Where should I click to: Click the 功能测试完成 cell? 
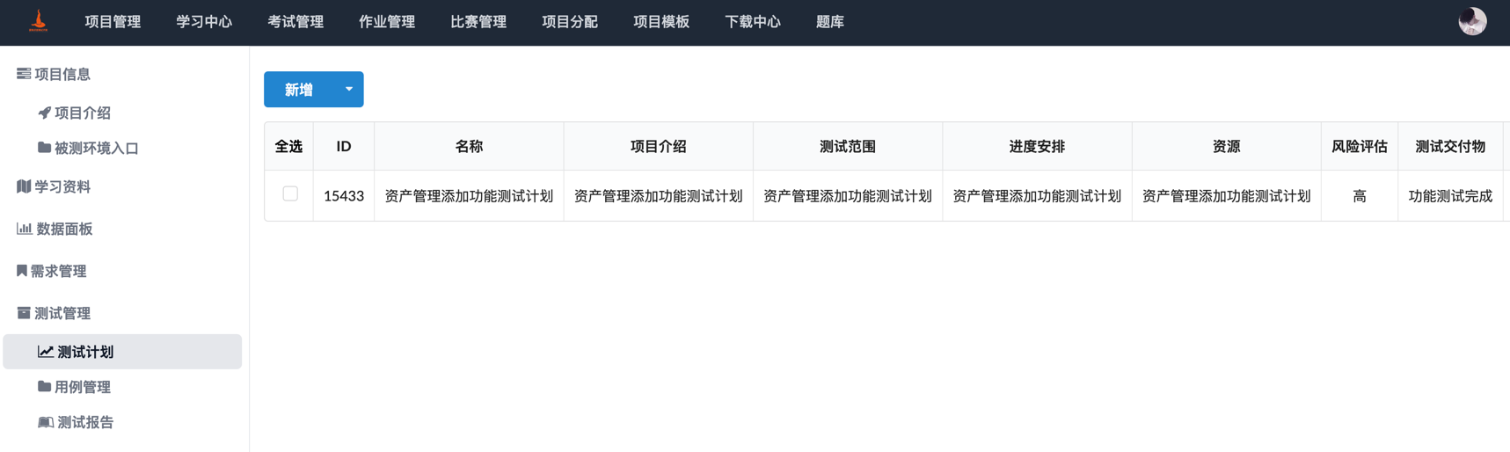[x=1450, y=196]
